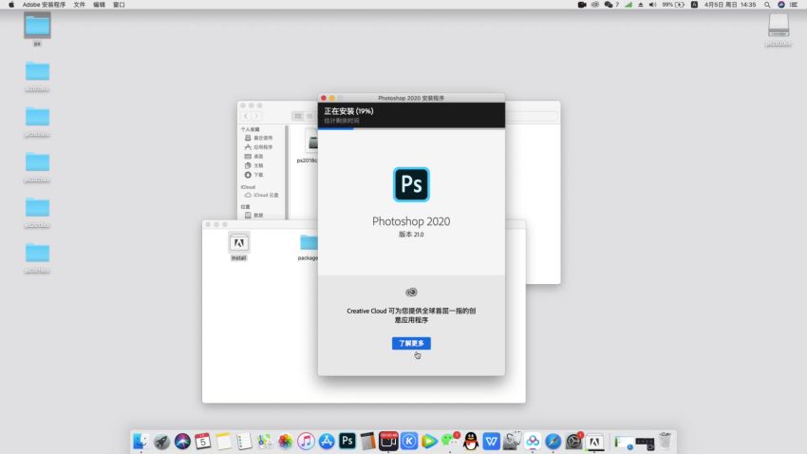807x454 pixels.
Task: Open Maps from the dock
Action: coord(265,441)
